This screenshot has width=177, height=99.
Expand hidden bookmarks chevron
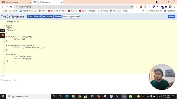[143, 11]
